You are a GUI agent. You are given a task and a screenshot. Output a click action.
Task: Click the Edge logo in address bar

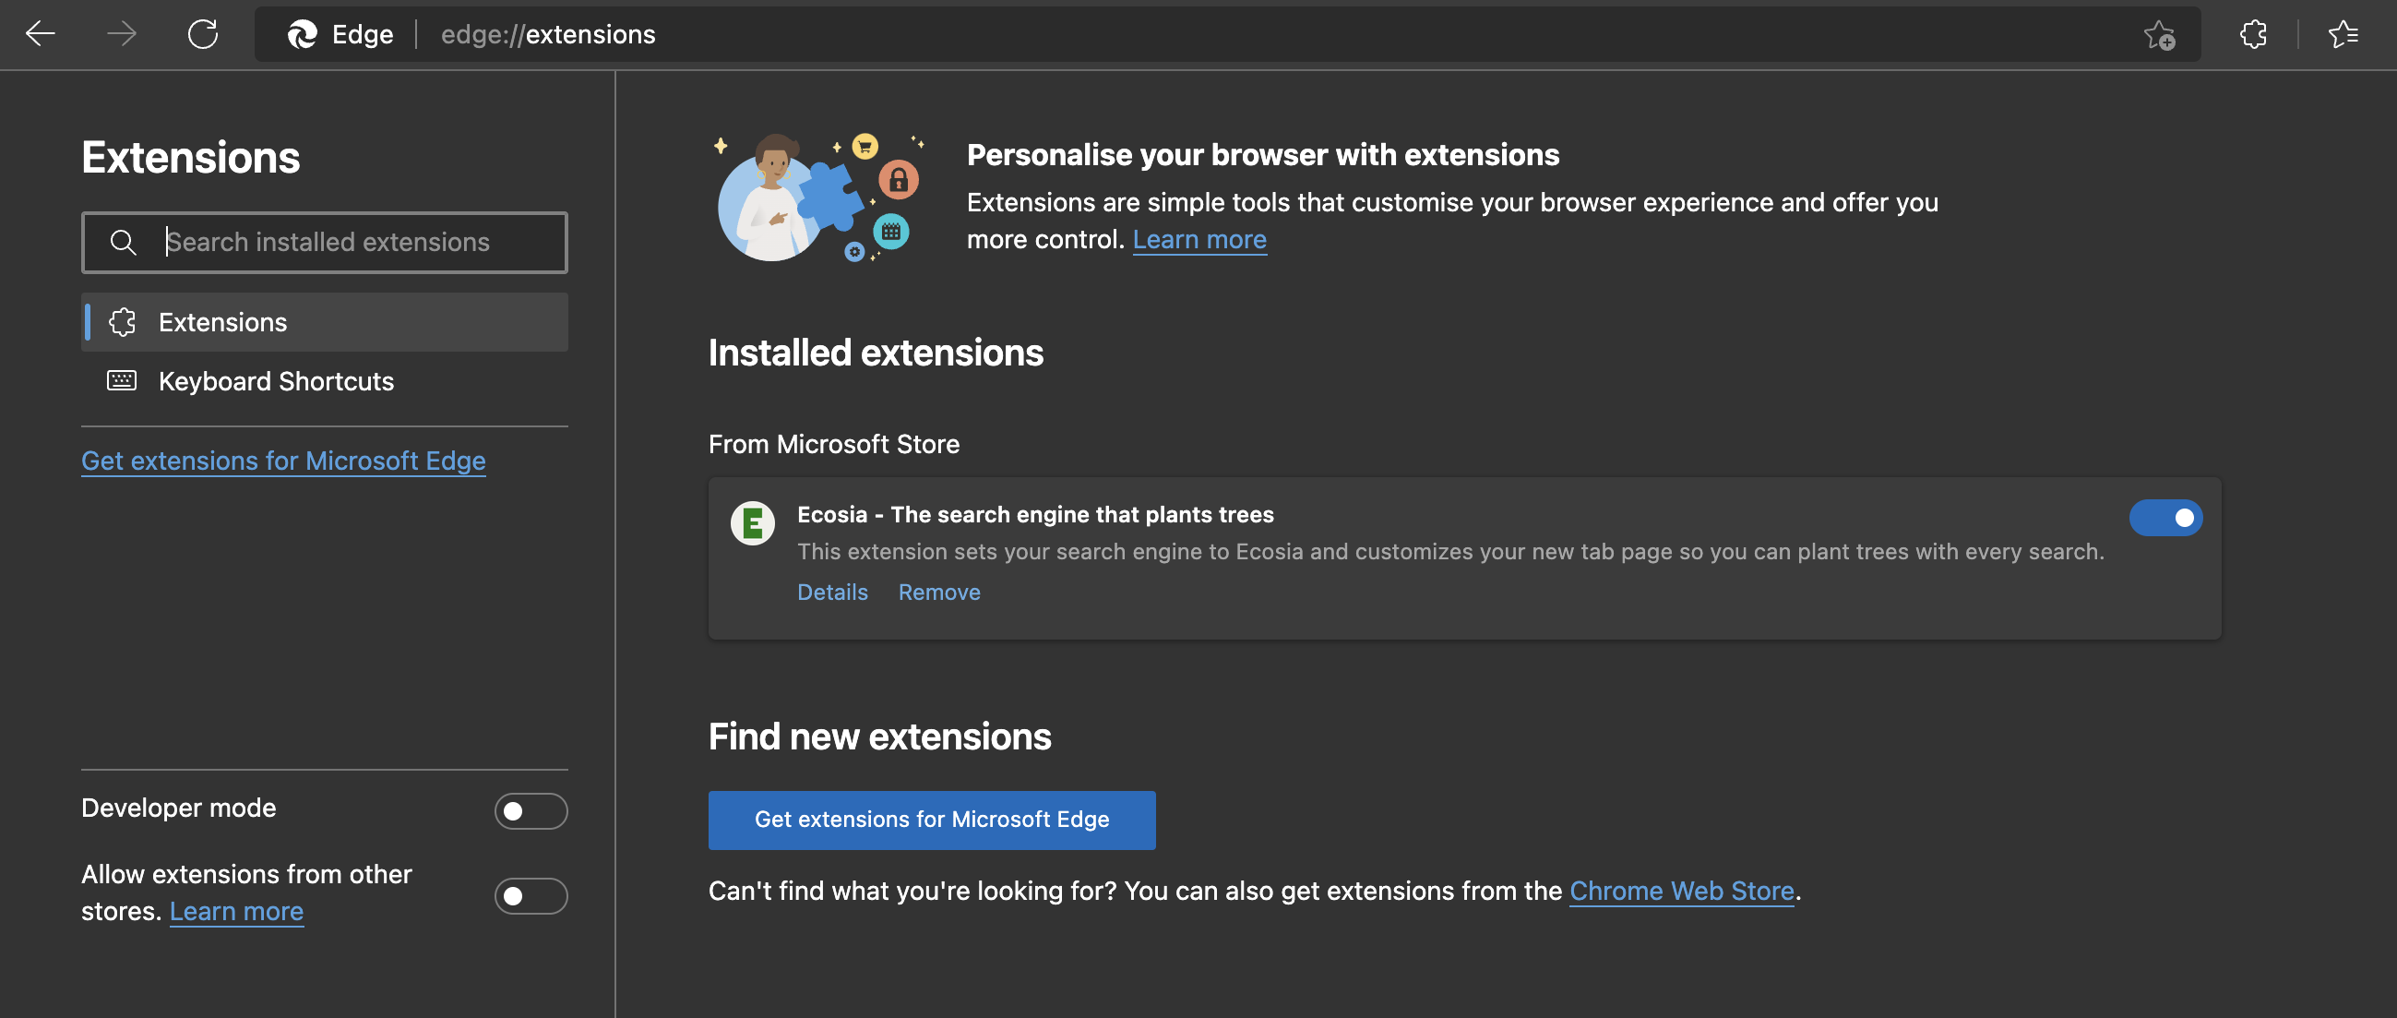coord(302,34)
